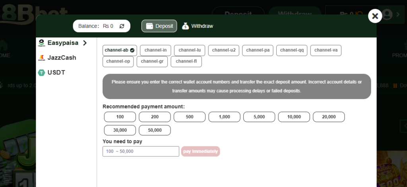This screenshot has width=407, height=187.
Task: Click the money bag icon beside Withdraw
Action: coord(185,26)
